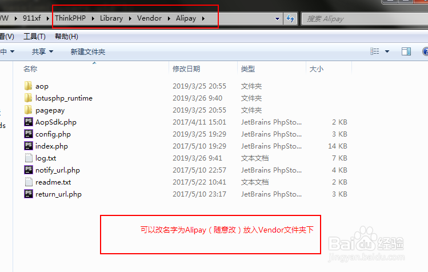Navigate to Vendor in the breadcrumb
428x272 pixels.
pos(149,18)
